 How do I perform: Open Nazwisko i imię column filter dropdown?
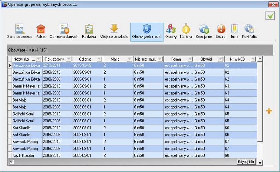(39, 59)
